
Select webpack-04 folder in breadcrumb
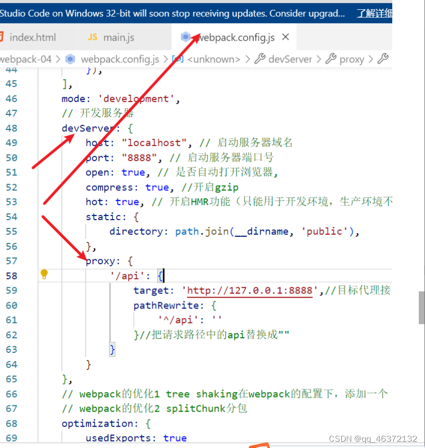tap(25, 59)
